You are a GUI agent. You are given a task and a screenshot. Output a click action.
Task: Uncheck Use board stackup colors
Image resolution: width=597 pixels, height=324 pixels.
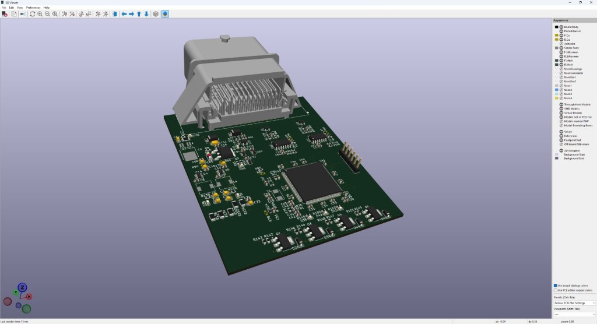556,286
